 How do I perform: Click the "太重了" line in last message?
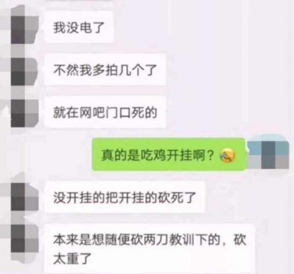pyautogui.click(x=72, y=259)
